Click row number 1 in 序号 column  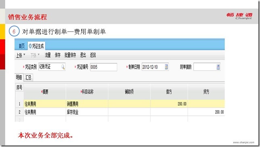(19, 104)
